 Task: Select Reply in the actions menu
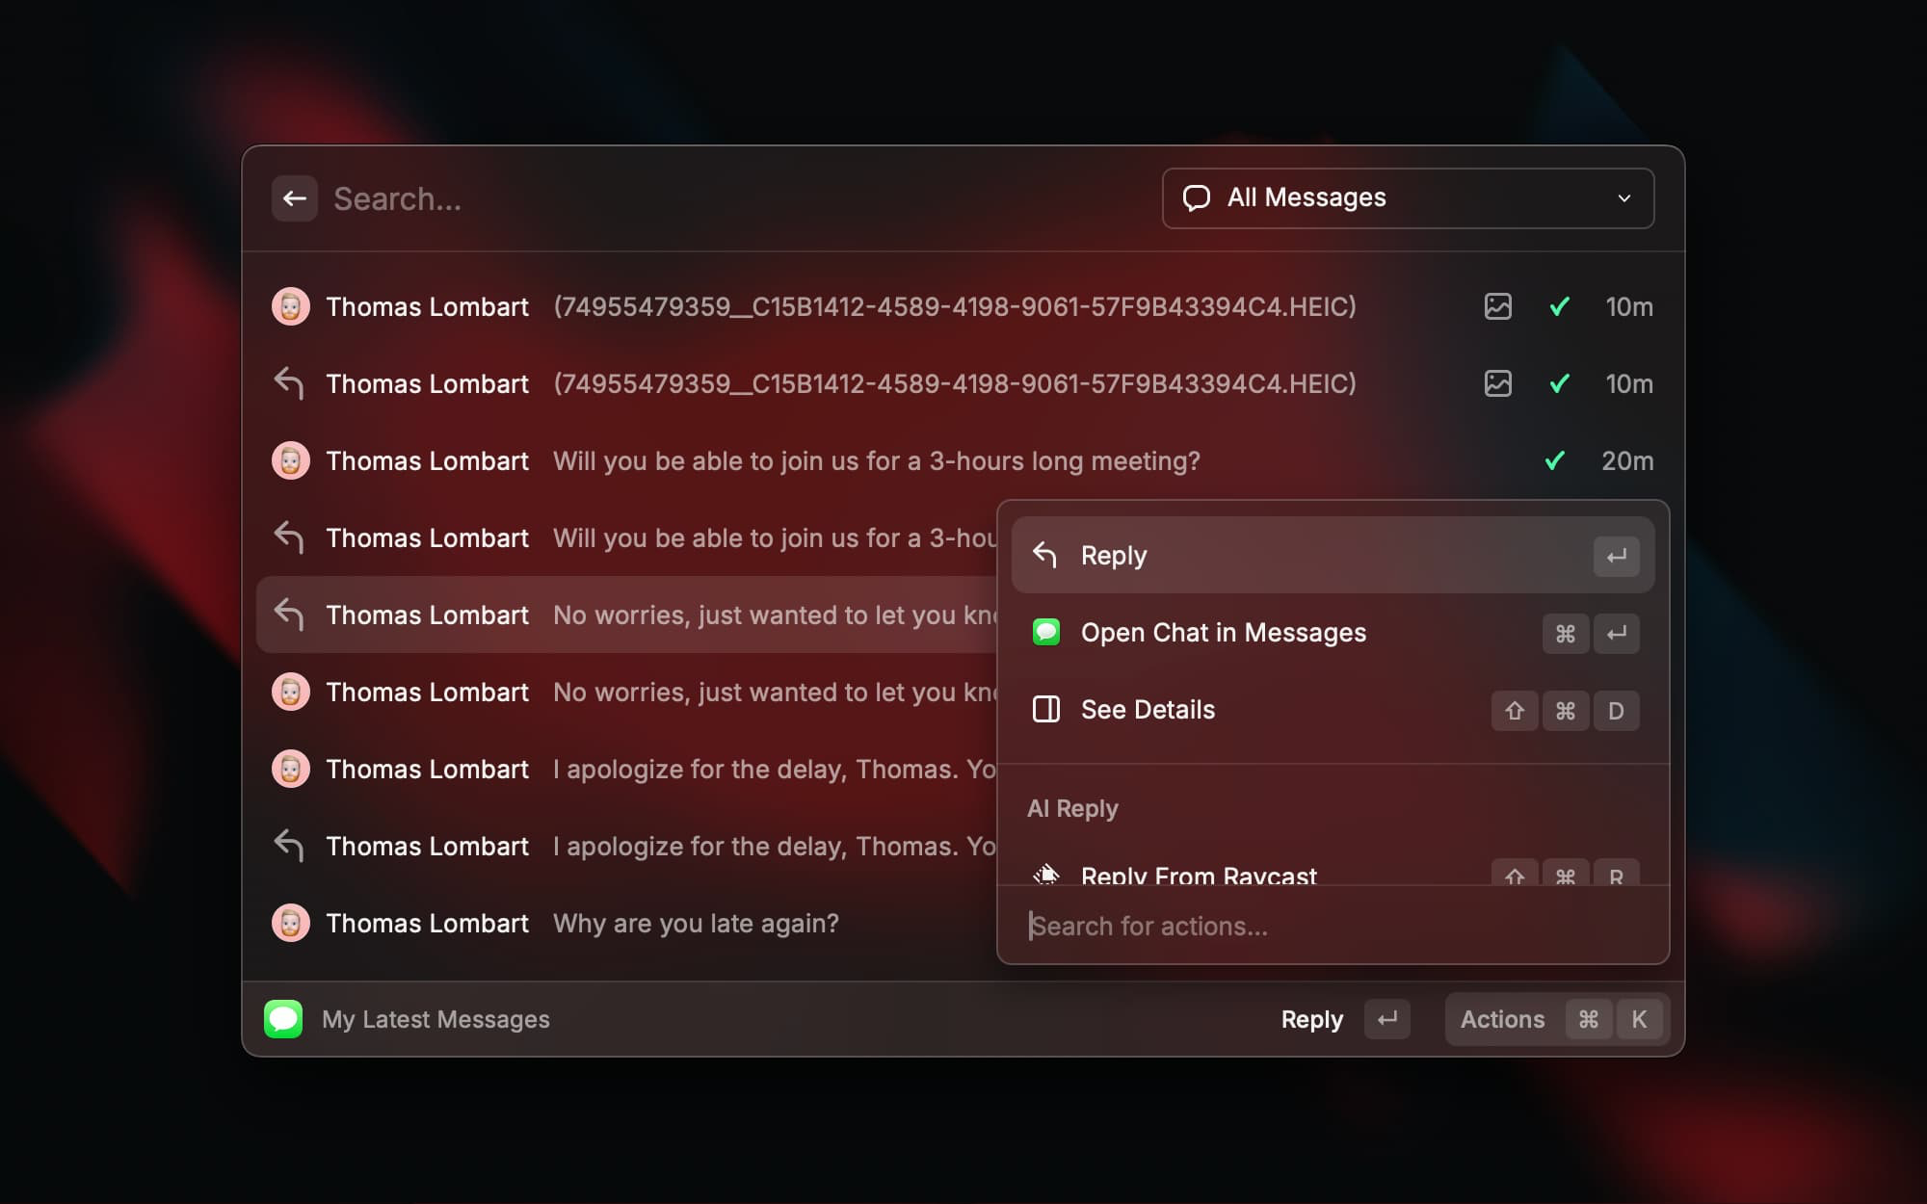tap(1332, 556)
